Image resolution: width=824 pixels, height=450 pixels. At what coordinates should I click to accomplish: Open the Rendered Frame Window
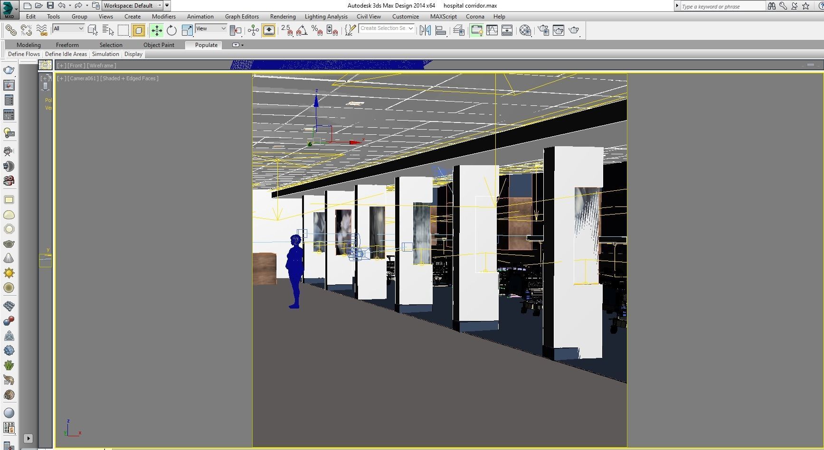pyautogui.click(x=559, y=30)
